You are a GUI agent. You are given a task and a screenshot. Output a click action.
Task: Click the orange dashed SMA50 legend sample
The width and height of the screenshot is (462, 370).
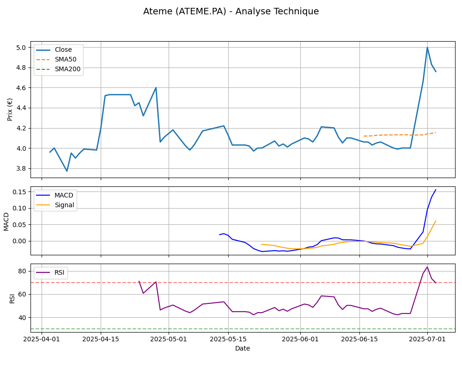click(x=43, y=60)
